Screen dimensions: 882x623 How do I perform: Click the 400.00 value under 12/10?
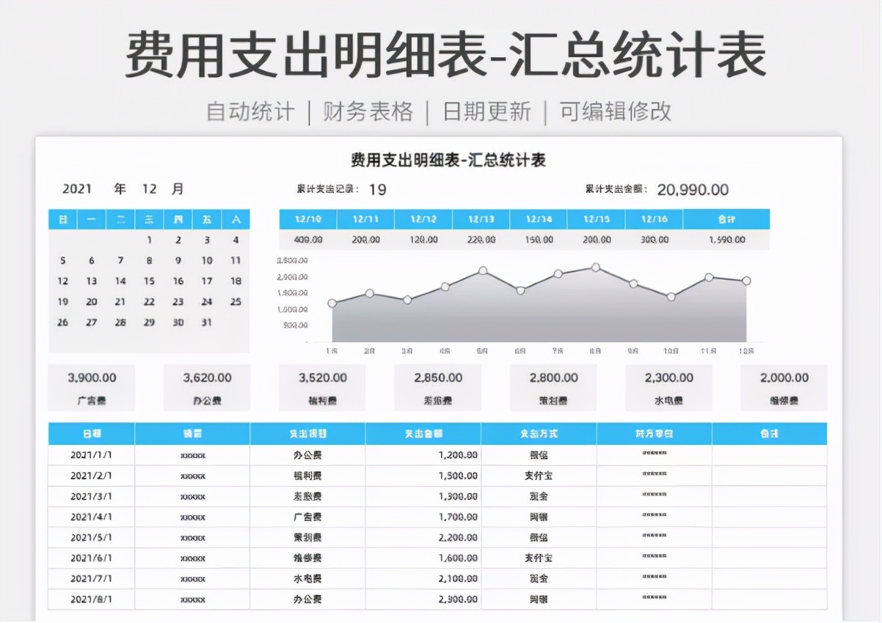(x=307, y=240)
